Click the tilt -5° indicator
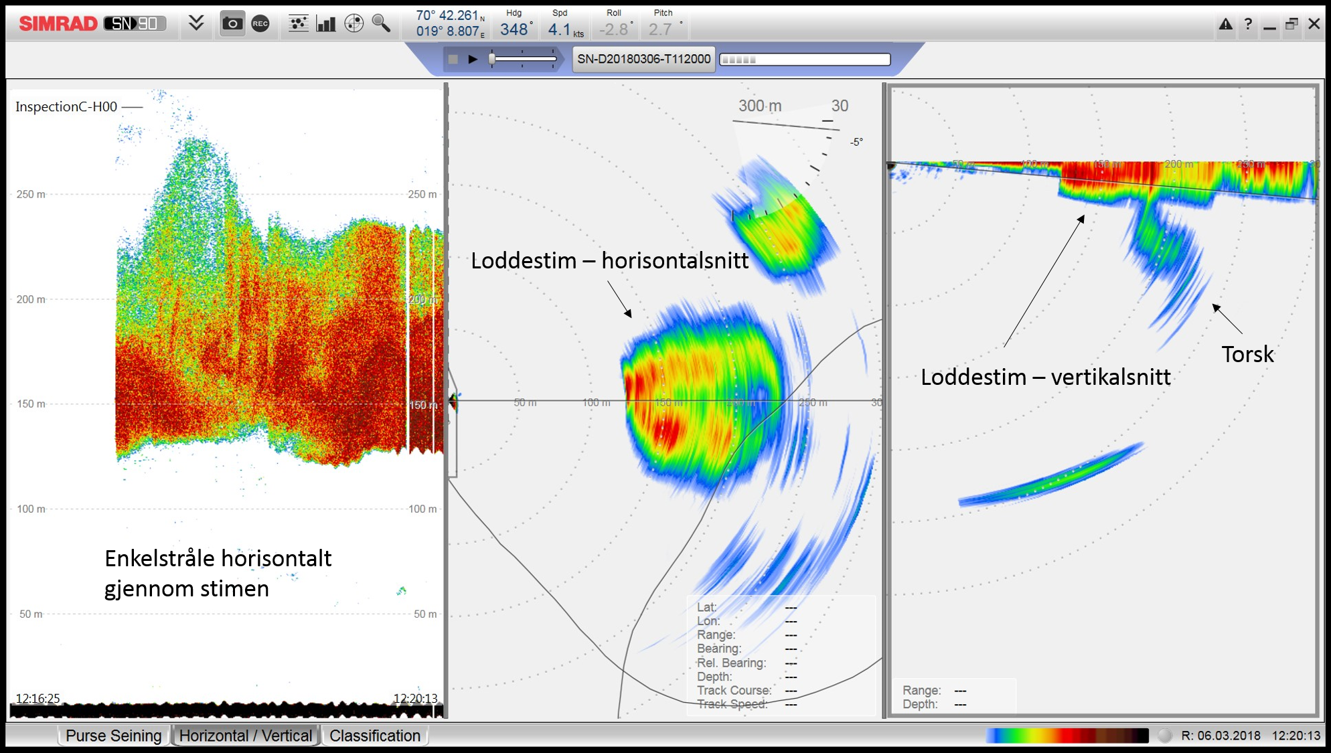1331x753 pixels. [x=856, y=142]
